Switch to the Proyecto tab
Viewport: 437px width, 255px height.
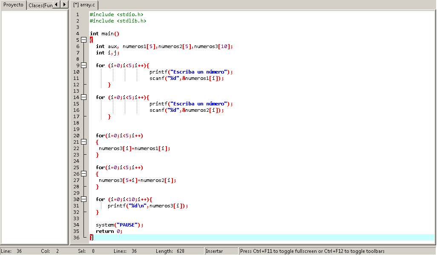click(13, 5)
